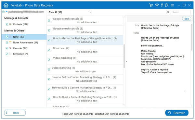Select the first Content Marketing Strategy note
The height and width of the screenshot is (120, 195).
85,79
